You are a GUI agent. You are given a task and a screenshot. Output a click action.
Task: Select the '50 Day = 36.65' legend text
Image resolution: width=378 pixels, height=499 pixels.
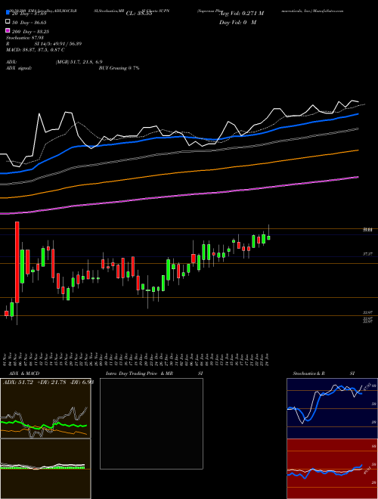coord(29,23)
